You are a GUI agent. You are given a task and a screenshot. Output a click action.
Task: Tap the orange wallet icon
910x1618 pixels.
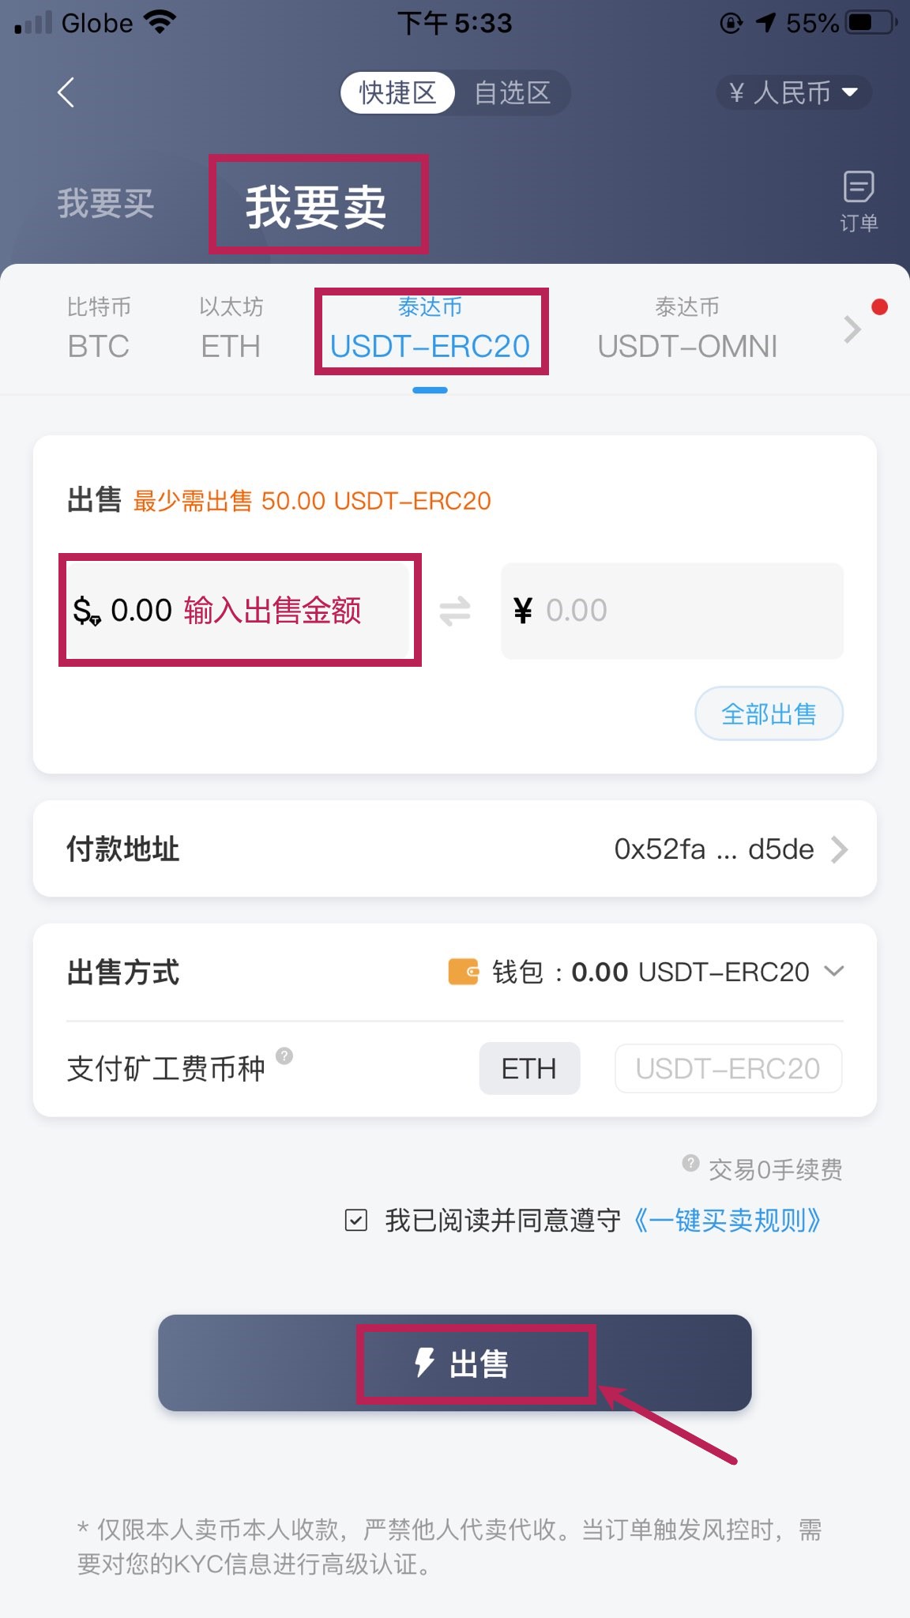464,972
